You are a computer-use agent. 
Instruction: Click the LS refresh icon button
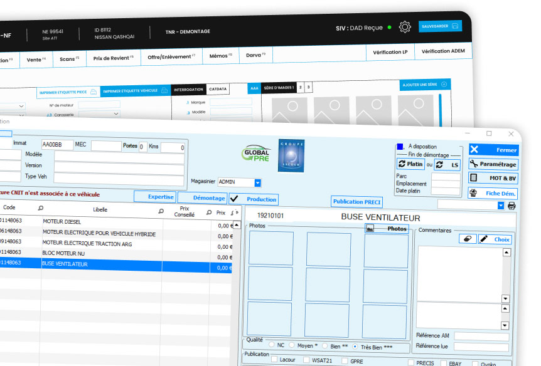click(x=447, y=165)
